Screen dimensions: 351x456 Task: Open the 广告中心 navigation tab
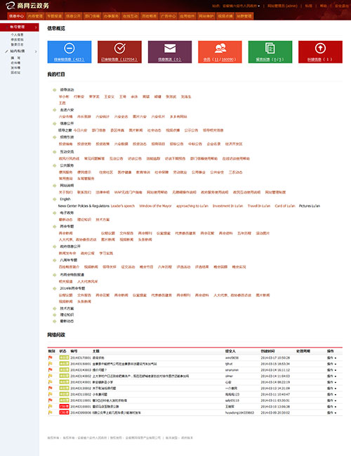[168, 16]
